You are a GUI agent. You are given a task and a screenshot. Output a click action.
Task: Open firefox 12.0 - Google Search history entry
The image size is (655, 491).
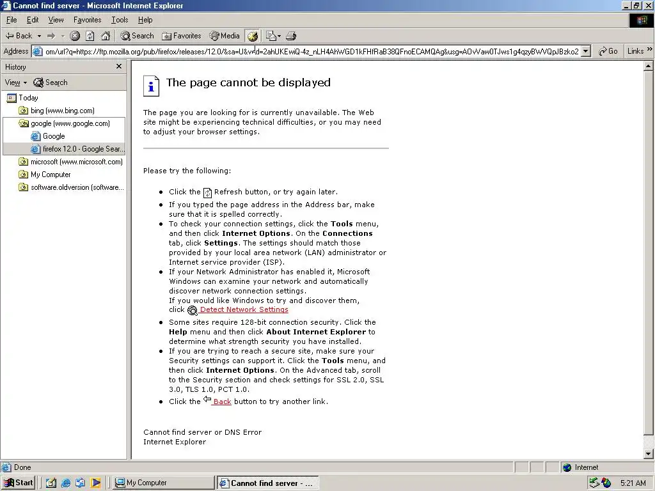click(x=77, y=149)
